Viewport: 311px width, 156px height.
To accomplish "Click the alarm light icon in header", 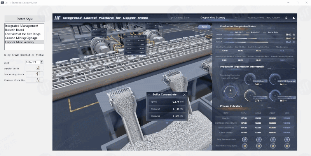I will [x=287, y=18].
